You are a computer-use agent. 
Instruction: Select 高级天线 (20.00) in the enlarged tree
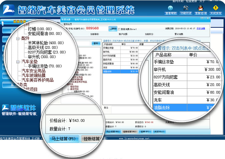pyautogui.click(x=43, y=47)
